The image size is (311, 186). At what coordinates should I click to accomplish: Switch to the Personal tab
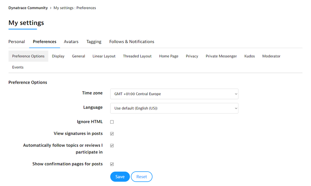17,42
